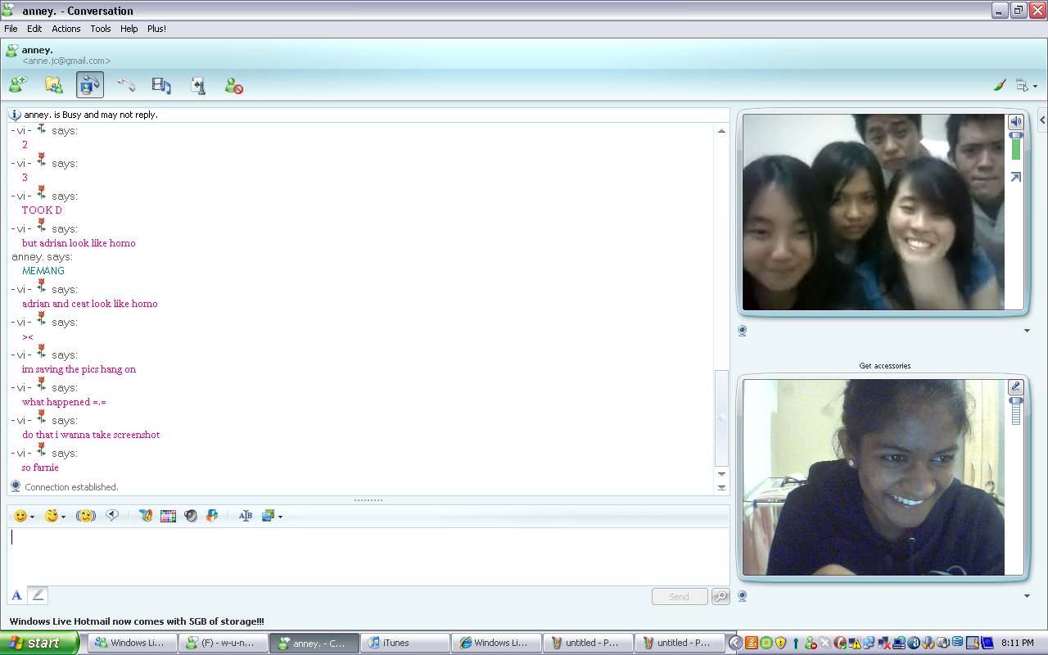
Task: Click the grey speaker sound icon
Action: [x=191, y=516]
